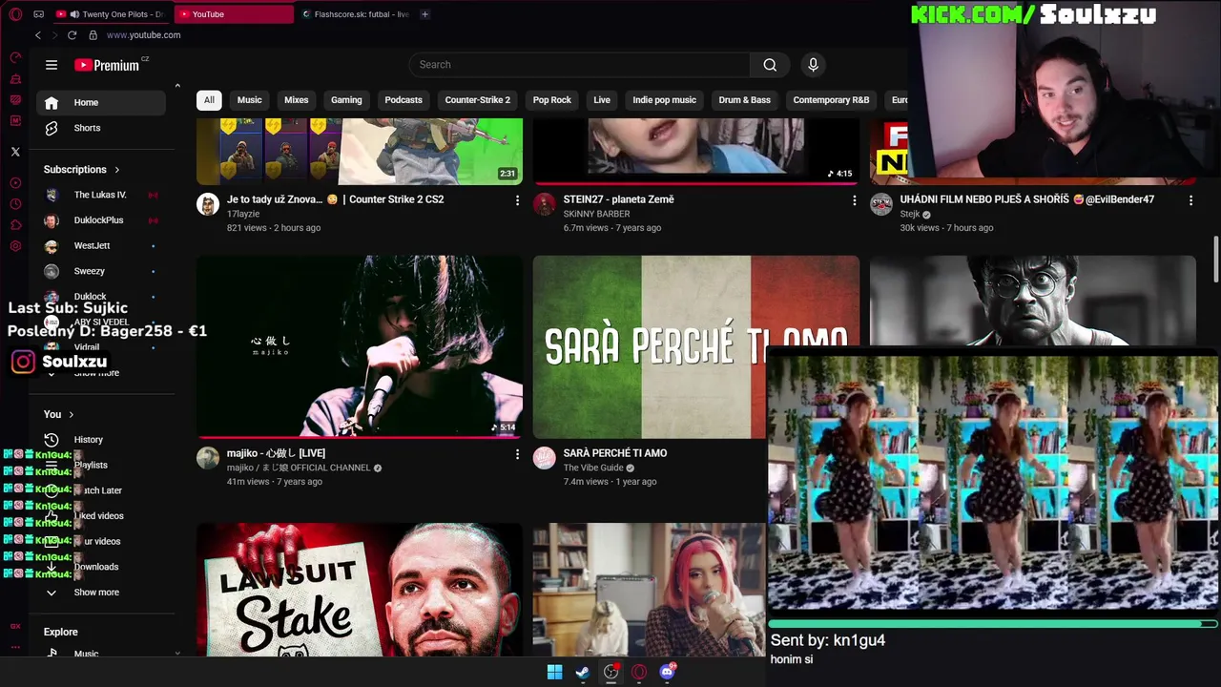Screen dimensions: 1221x687
Task: Click the search magnifier button
Action: (770, 65)
